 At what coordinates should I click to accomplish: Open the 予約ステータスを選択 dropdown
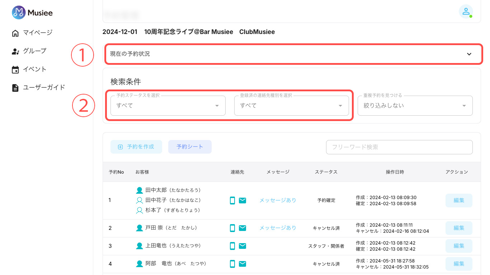click(x=168, y=106)
